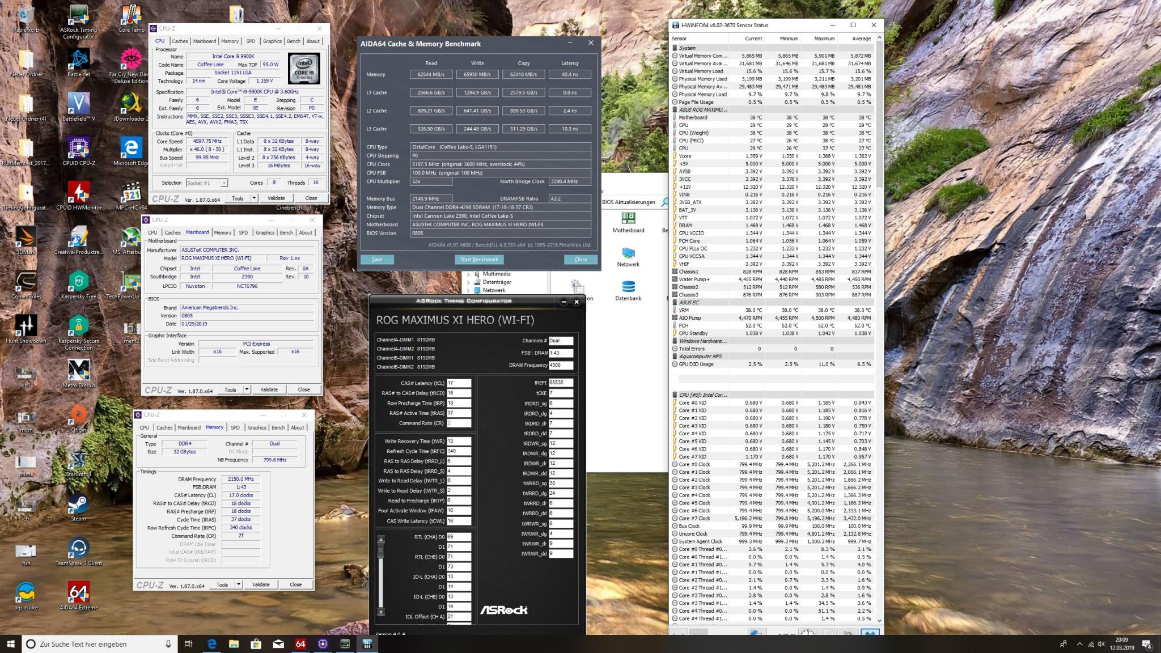Click the CAS# Latency (tCL) field

[459, 383]
